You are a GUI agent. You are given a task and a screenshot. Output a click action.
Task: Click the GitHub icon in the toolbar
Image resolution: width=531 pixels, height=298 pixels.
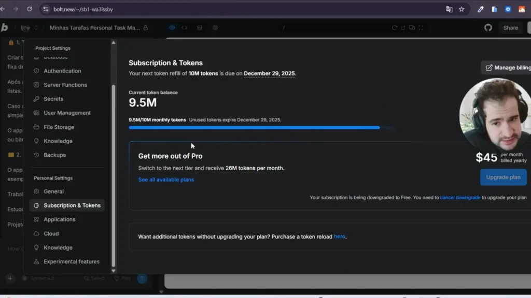(488, 27)
